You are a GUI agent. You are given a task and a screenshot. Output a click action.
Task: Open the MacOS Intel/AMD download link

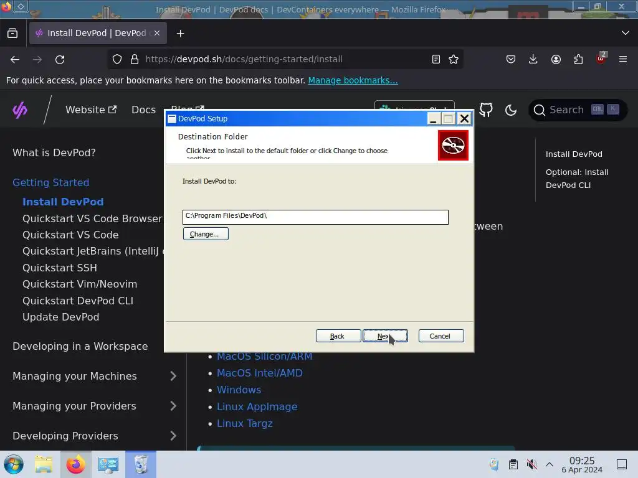click(260, 373)
